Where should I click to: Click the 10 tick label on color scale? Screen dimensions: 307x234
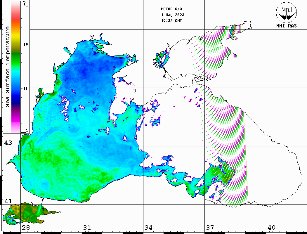tap(26, 89)
